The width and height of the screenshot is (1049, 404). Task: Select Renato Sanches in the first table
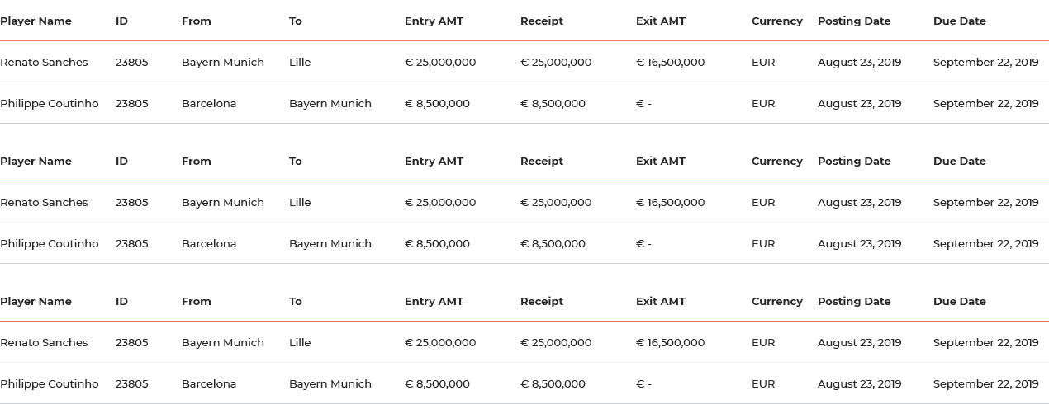(x=44, y=63)
